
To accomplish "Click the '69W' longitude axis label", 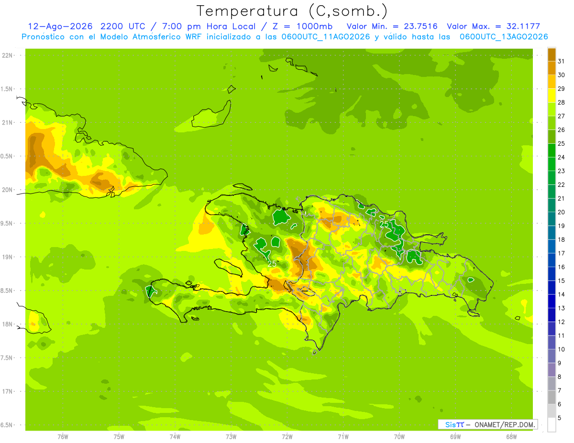I will (x=455, y=436).
